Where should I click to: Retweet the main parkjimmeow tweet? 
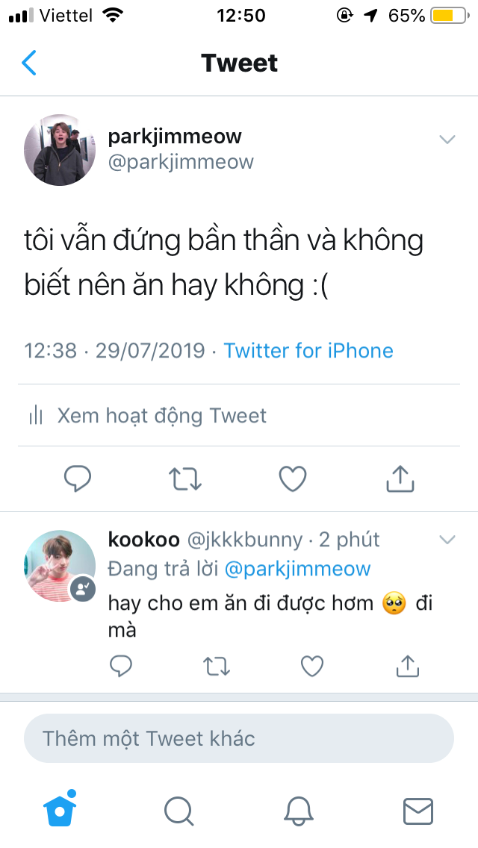[x=185, y=478]
